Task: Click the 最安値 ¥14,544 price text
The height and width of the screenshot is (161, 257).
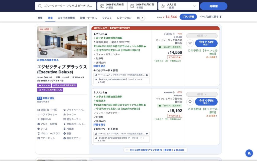Action: tap(167, 17)
